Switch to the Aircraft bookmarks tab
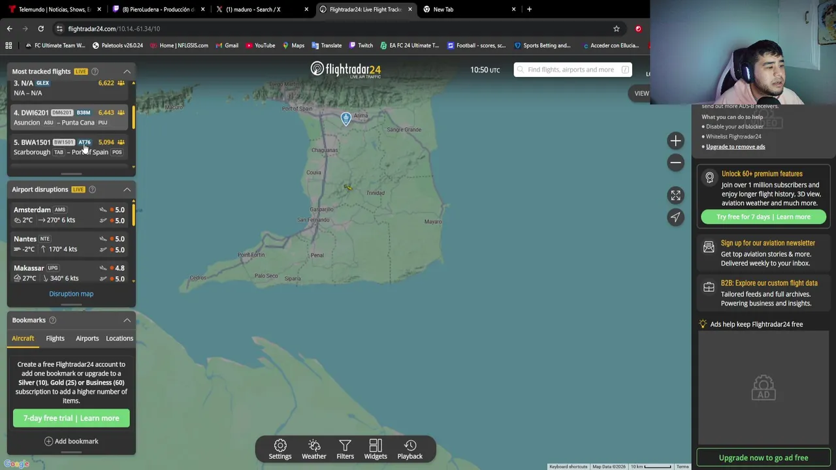 point(23,338)
